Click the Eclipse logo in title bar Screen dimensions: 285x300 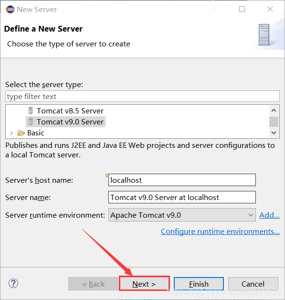10,10
